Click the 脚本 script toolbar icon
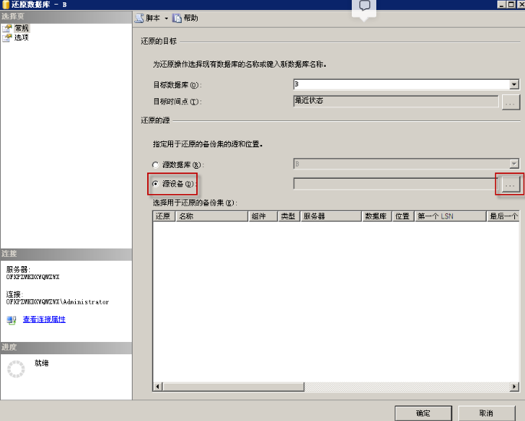Viewport: 525px width, 421px height. (x=139, y=18)
